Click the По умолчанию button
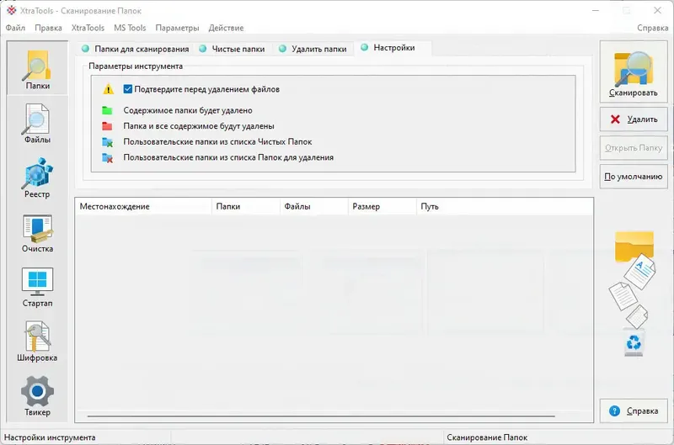This screenshot has width=674, height=445. click(x=634, y=177)
